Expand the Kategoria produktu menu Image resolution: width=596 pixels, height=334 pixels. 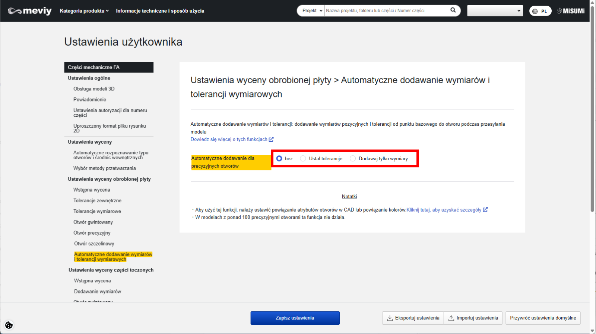84,11
